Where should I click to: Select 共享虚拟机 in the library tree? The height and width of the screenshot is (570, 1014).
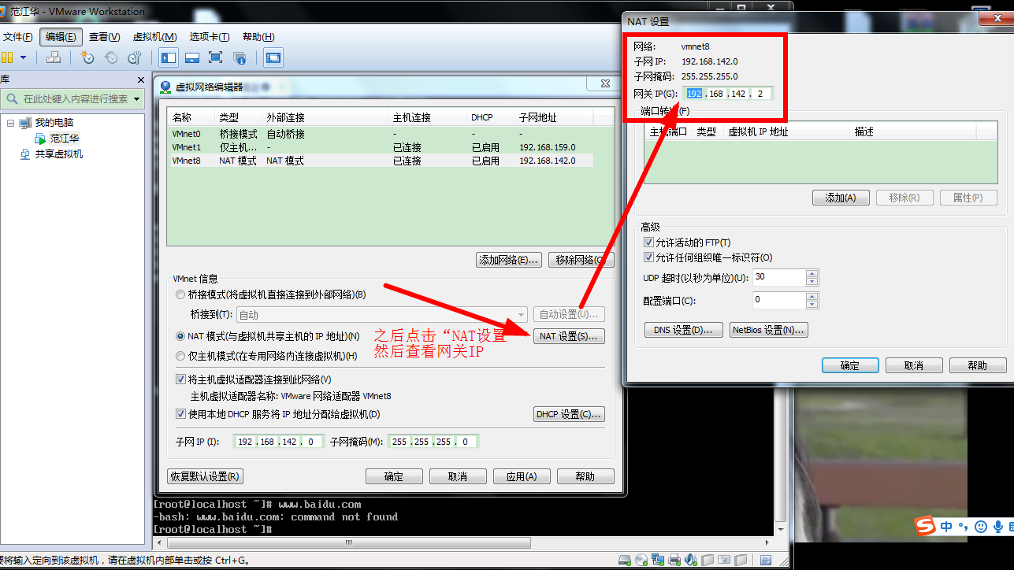(x=59, y=154)
